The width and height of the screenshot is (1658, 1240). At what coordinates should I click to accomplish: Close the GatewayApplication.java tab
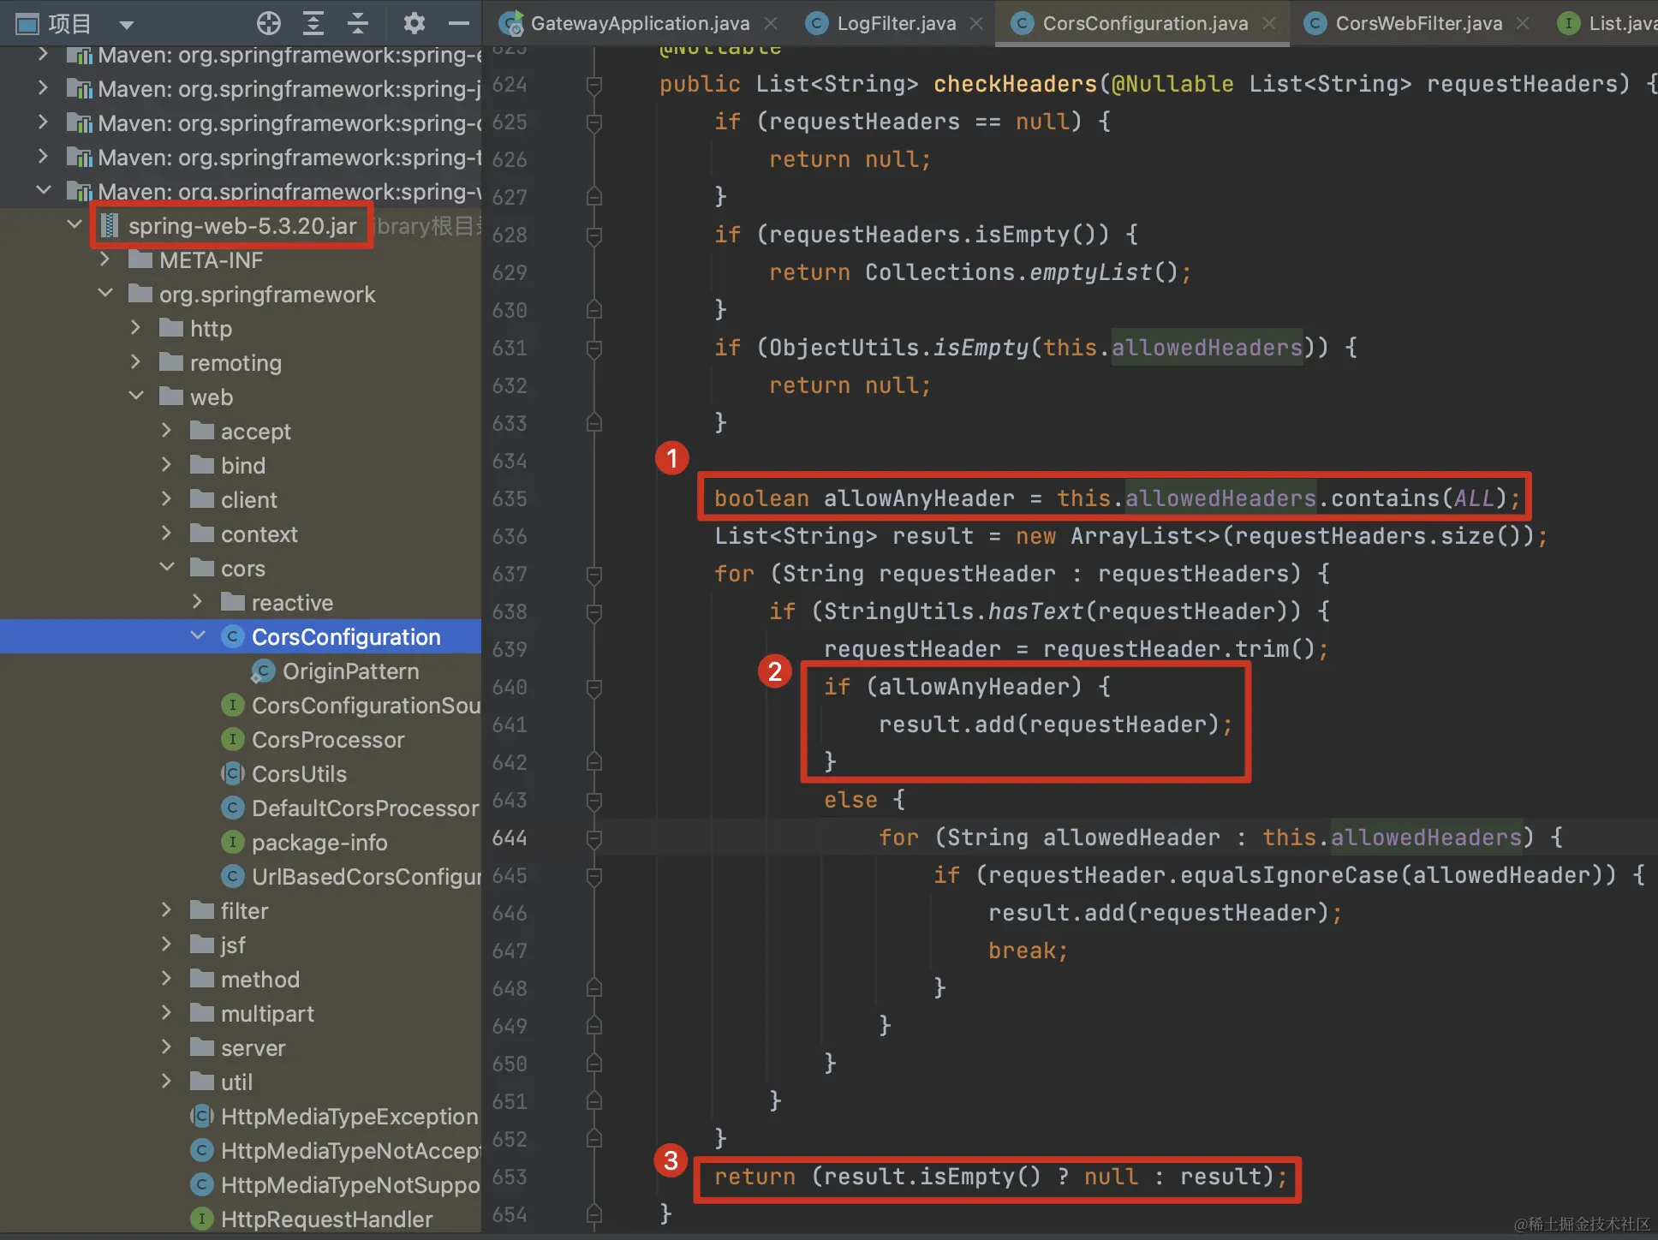(x=771, y=24)
